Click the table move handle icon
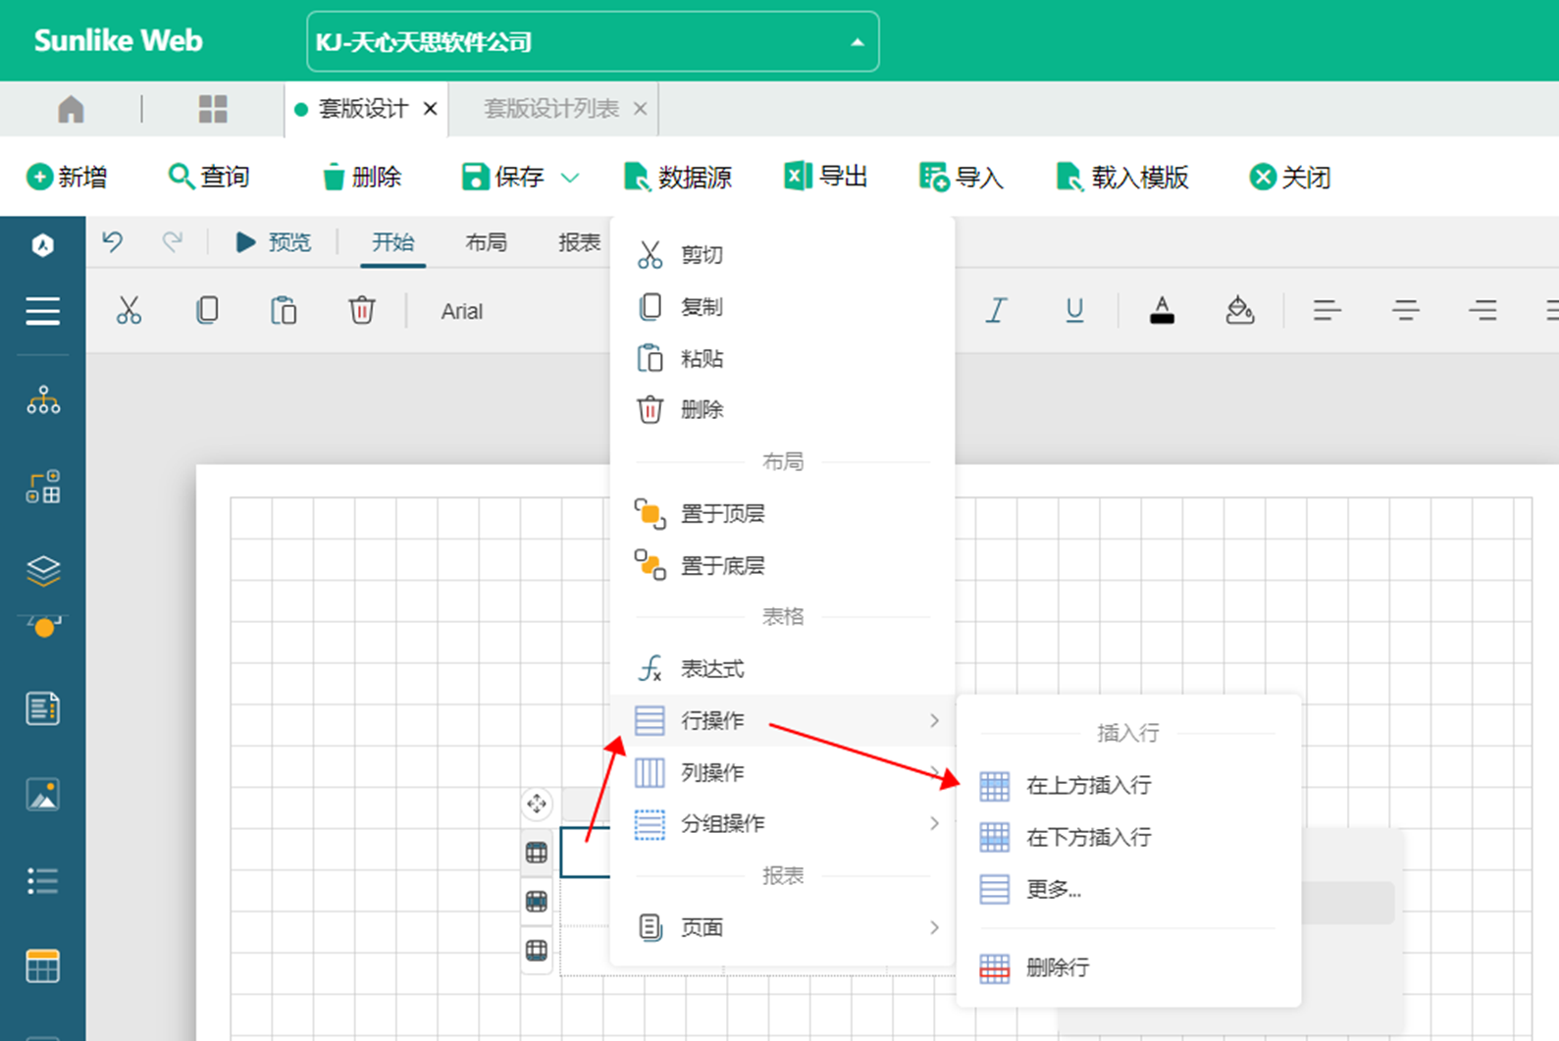The width and height of the screenshot is (1559, 1041). pyautogui.click(x=537, y=805)
